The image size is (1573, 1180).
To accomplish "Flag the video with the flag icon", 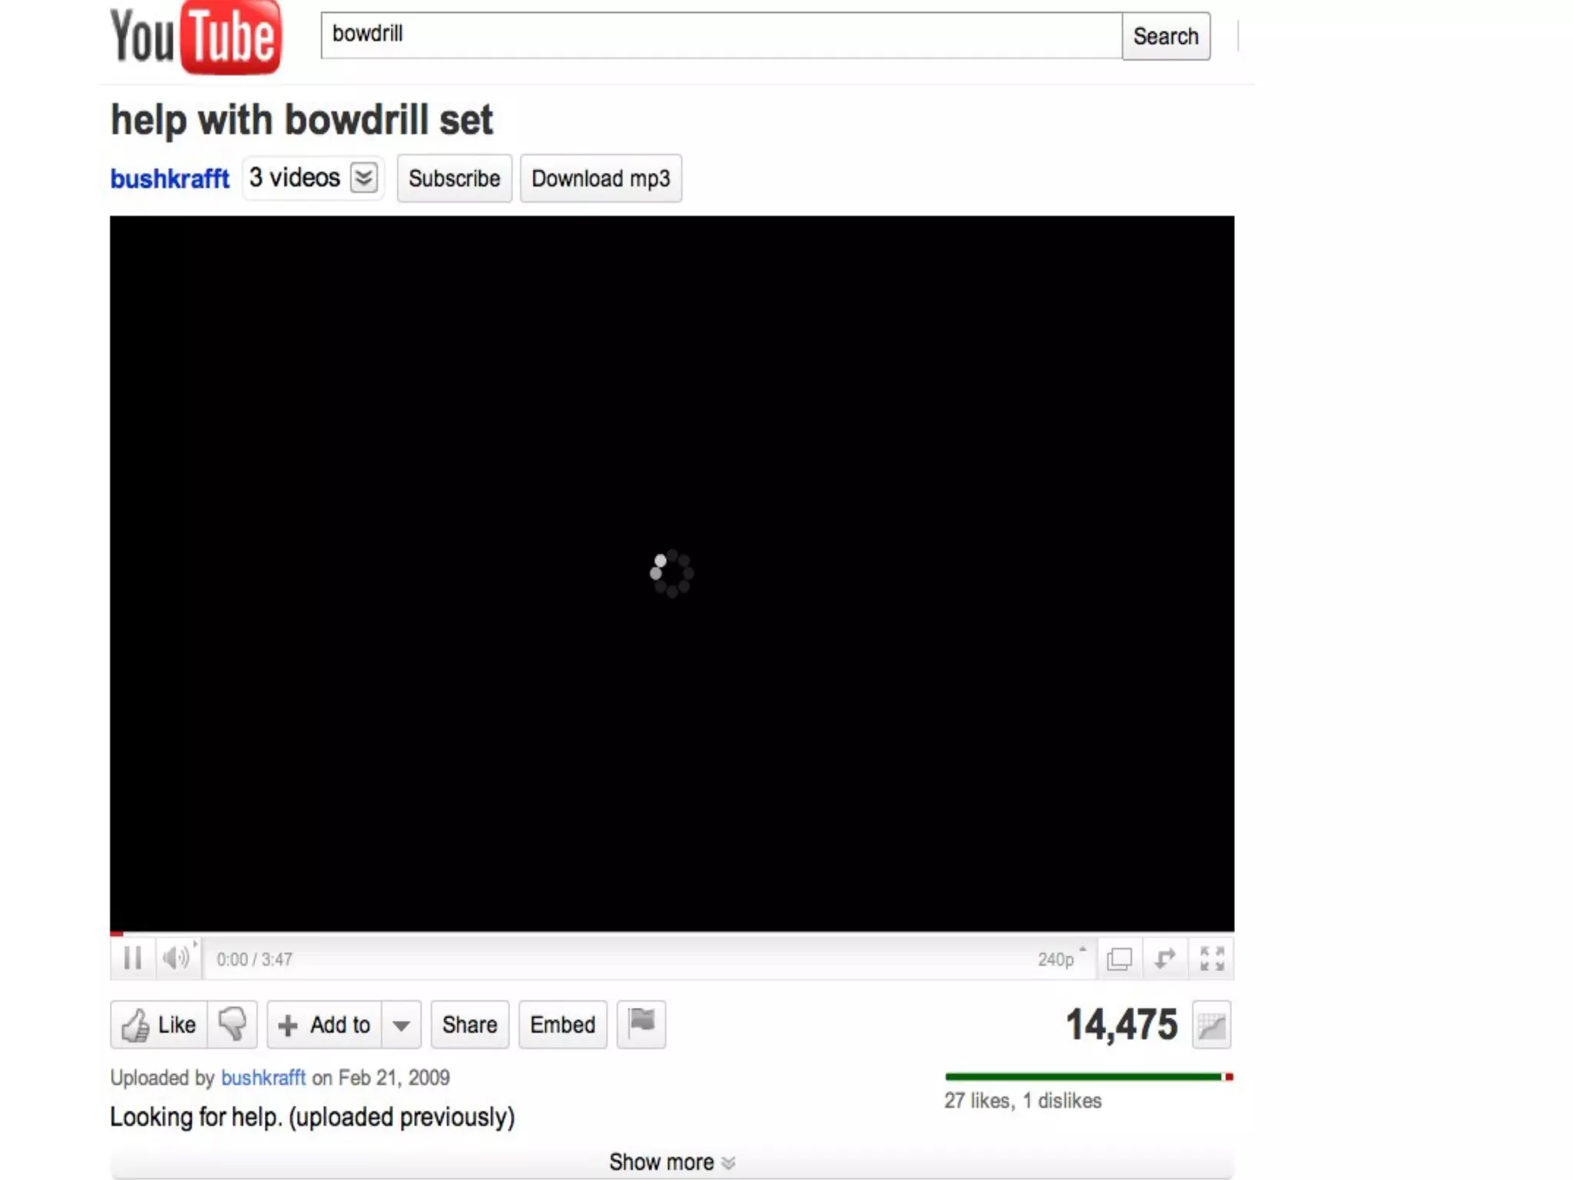I will coord(641,1023).
